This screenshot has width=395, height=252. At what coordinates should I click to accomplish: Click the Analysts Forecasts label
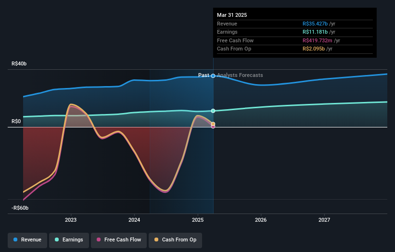tap(240, 75)
